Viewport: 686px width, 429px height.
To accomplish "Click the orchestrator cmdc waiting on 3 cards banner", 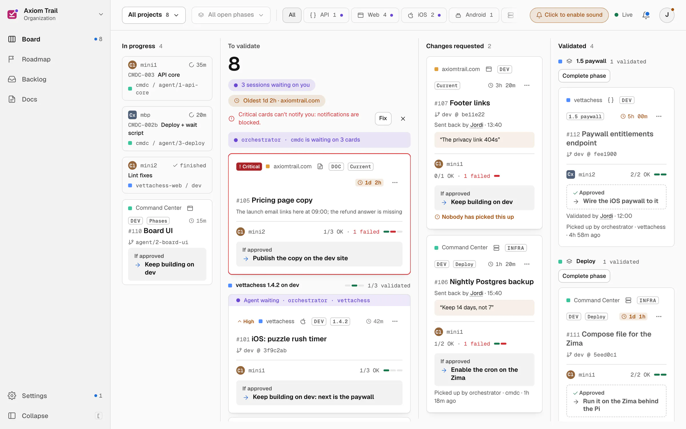I will [319, 140].
